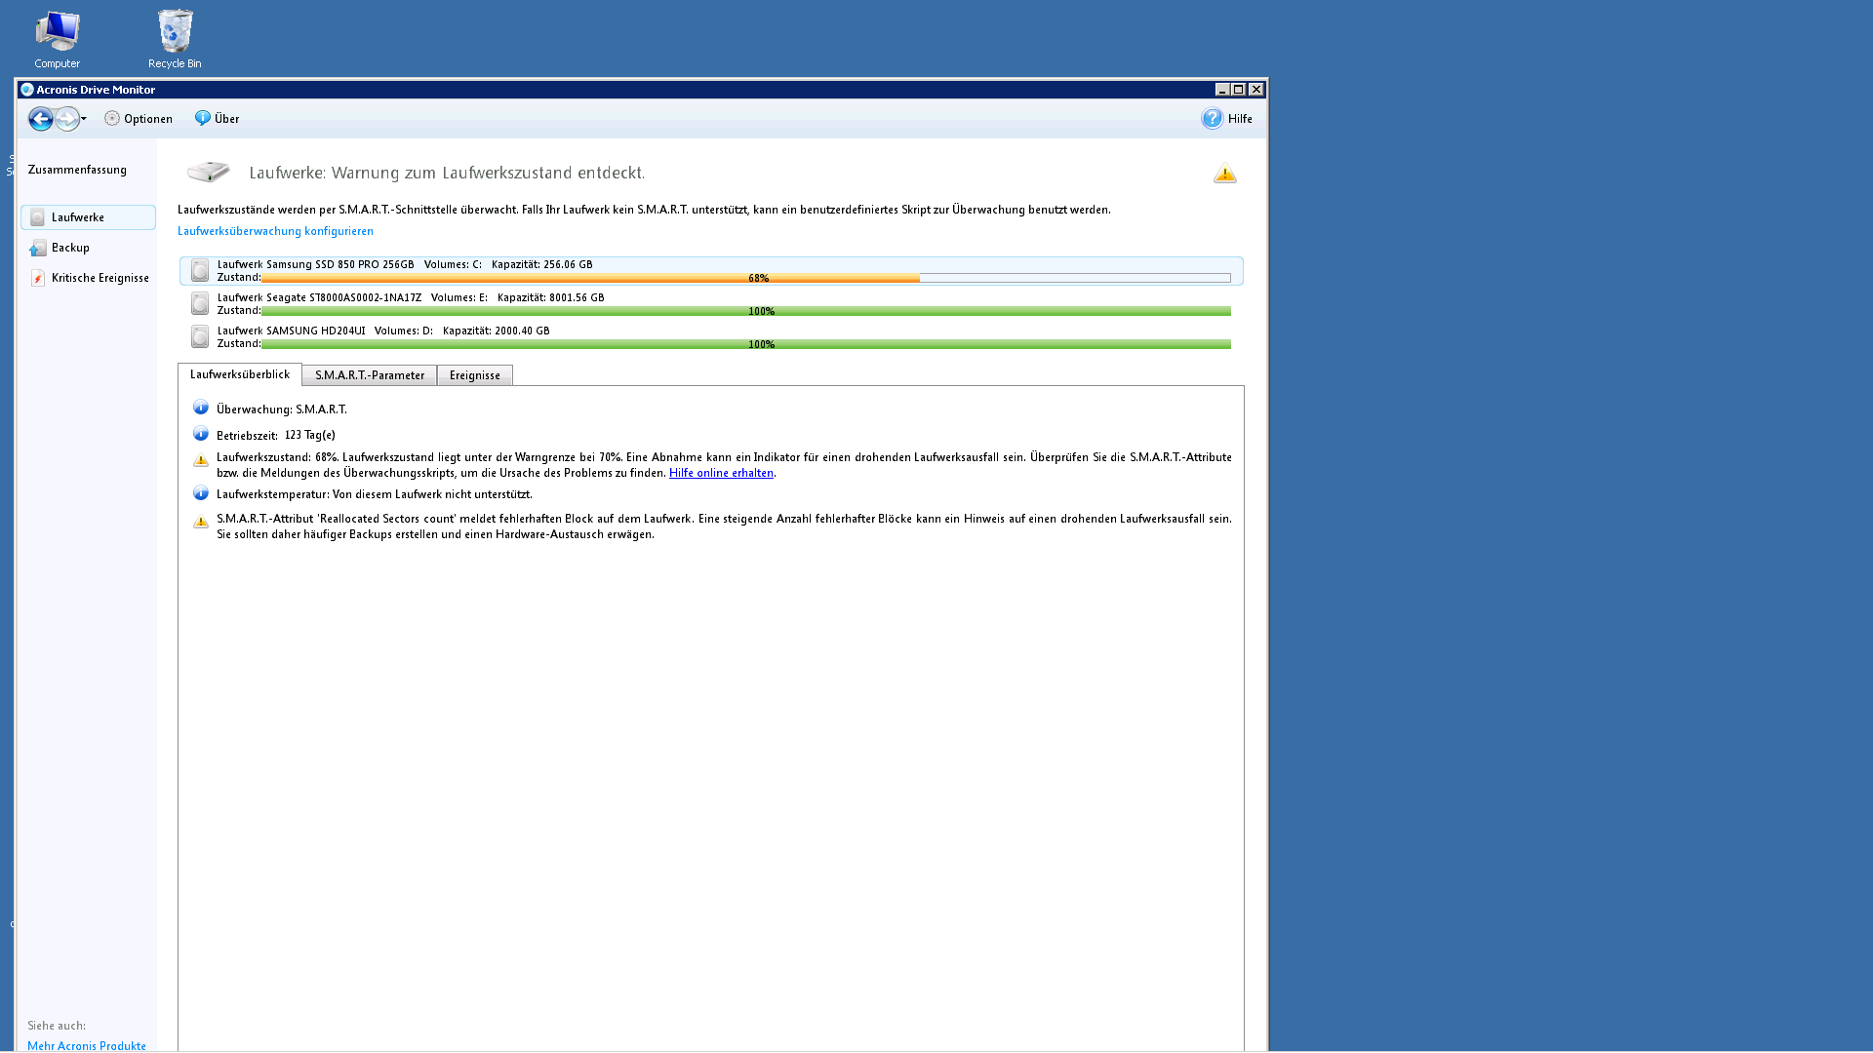1873x1053 pixels.
Task: Click the forward navigation arrow button
Action: [x=66, y=119]
